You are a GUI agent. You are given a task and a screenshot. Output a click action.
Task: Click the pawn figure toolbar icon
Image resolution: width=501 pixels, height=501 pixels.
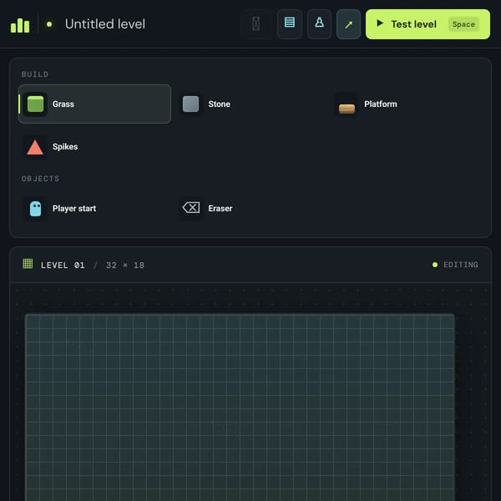point(319,24)
